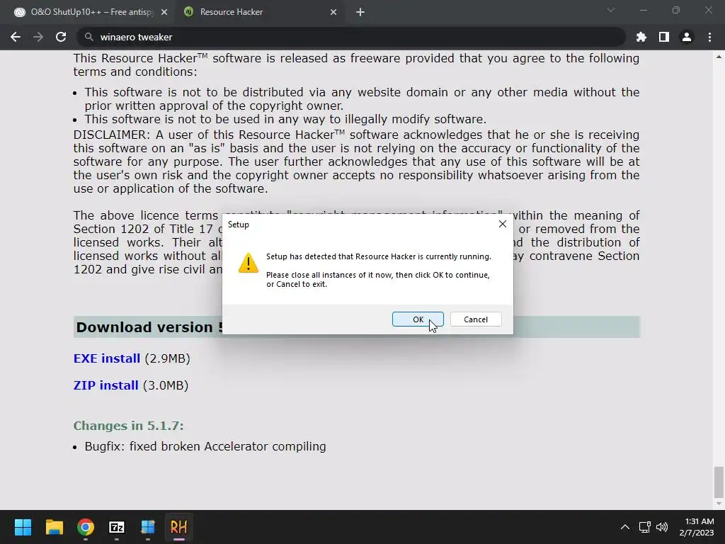The width and height of the screenshot is (725, 544).
Task: Click the 'Changes in 5.1.7:' heading
Action: (x=129, y=426)
